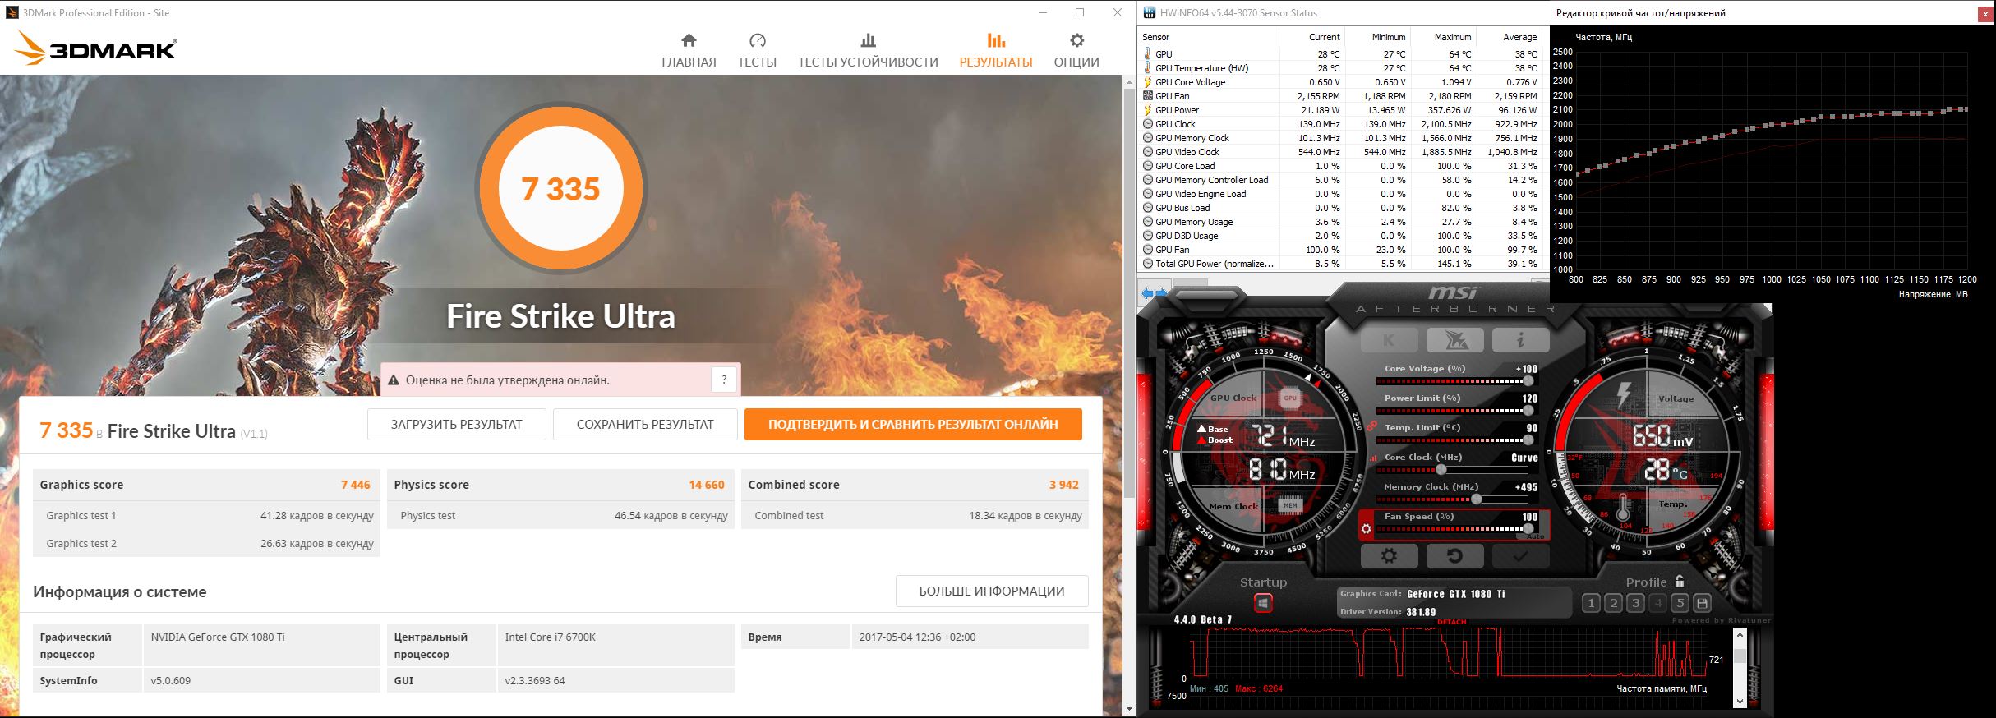The height and width of the screenshot is (718, 1996).
Task: Open the Afterburner information (i) button
Action: 1520,339
